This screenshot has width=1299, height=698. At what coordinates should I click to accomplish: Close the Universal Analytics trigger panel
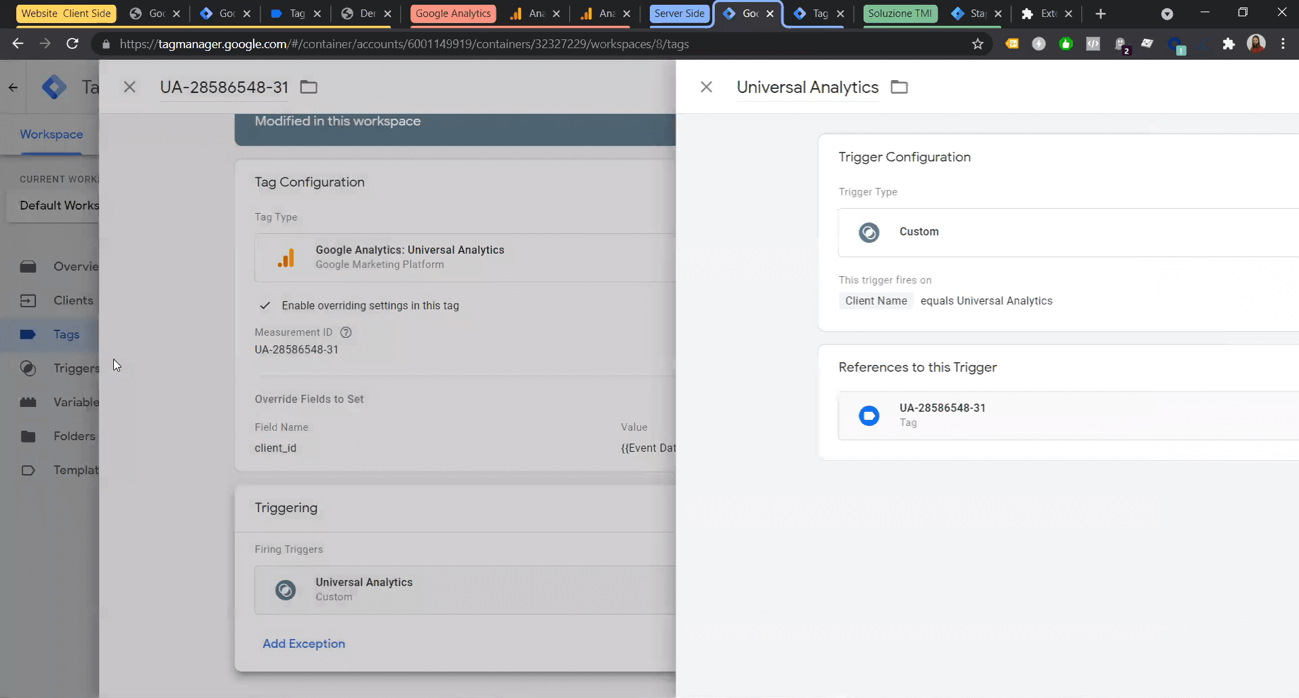[706, 87]
